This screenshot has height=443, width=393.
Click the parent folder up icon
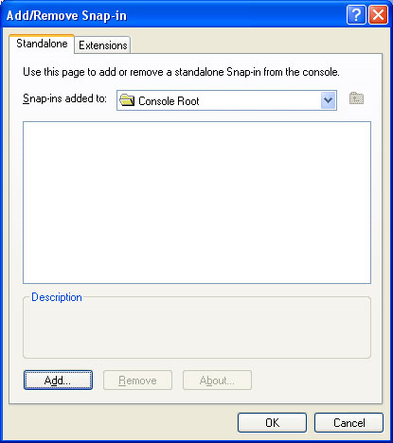(356, 98)
